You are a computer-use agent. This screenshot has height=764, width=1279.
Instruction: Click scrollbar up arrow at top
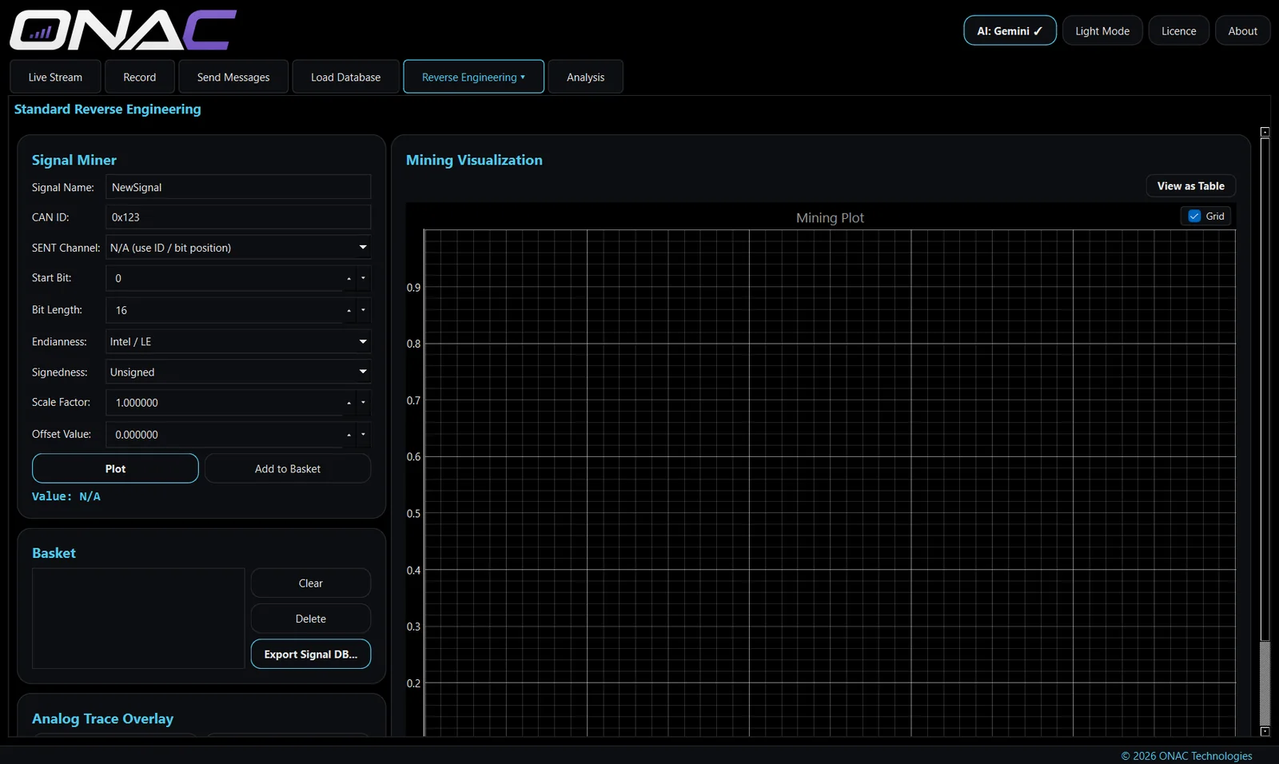[1265, 132]
